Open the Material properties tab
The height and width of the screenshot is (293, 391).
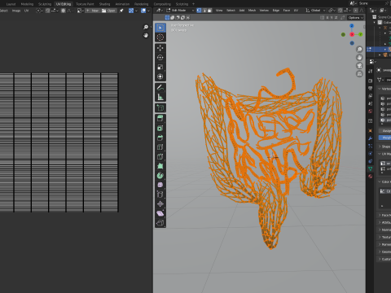point(371,177)
